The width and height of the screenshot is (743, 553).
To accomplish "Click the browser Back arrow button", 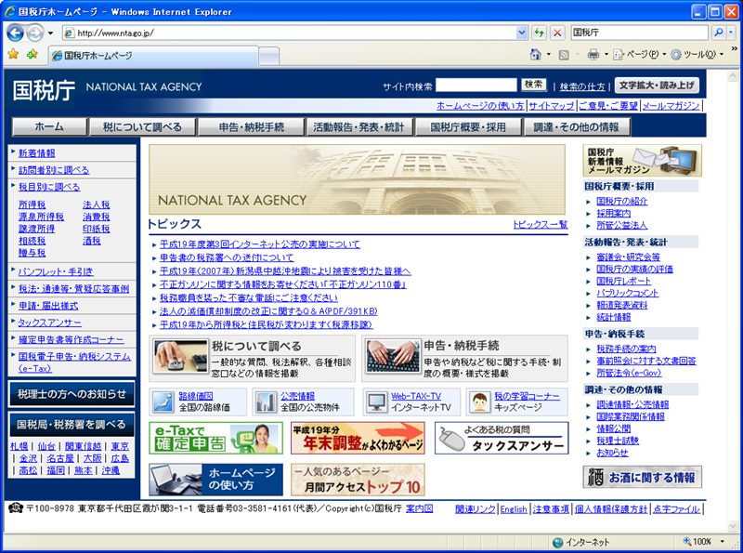I will pyautogui.click(x=15, y=33).
